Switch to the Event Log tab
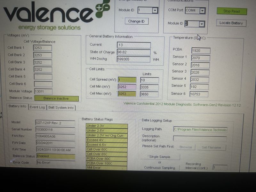The width and height of the screenshot is (256, 192). coord(37,107)
